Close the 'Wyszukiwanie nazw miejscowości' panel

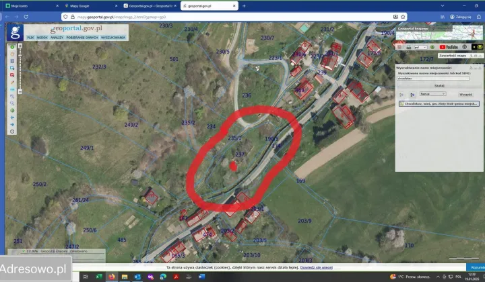click(x=480, y=68)
